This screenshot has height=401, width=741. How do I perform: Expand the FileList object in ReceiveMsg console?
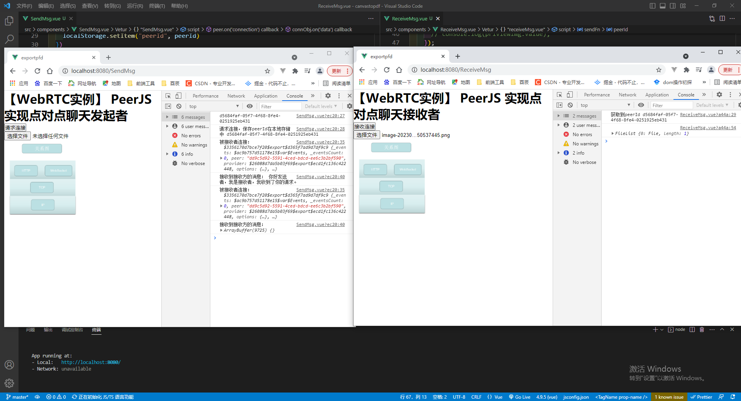click(x=612, y=134)
